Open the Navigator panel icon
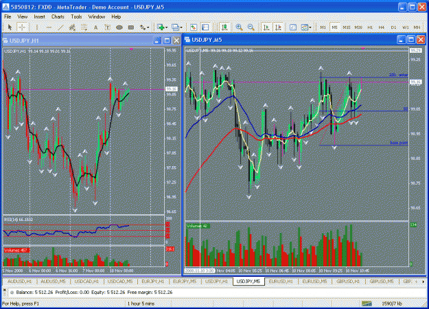This screenshot has height=309, width=429. [205, 27]
